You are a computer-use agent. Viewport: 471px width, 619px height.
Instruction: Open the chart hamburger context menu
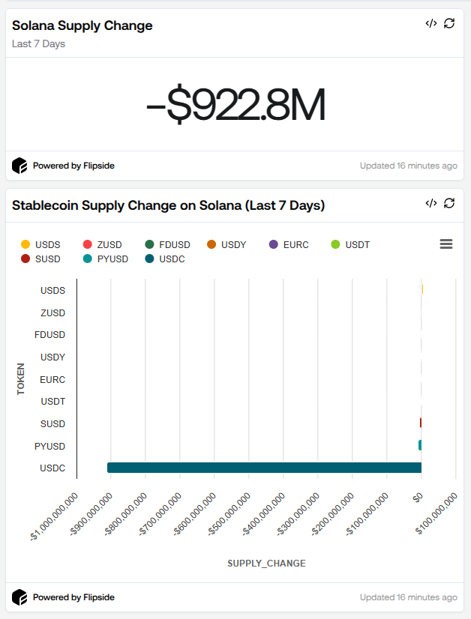coord(445,244)
